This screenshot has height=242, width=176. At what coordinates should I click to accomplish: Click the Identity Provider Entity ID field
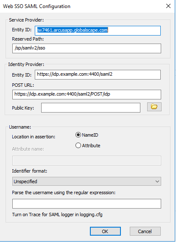tap(98, 75)
